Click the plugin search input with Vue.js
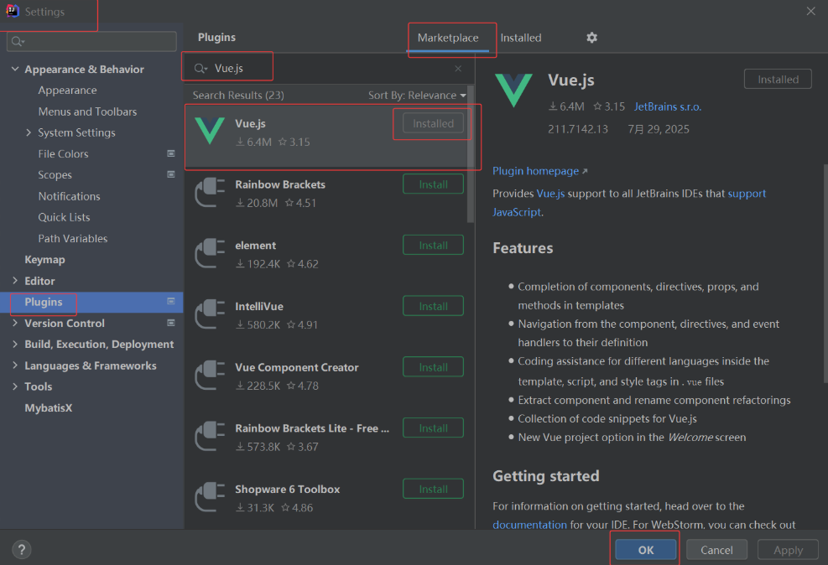Screen dimensions: 828x565 point(330,69)
